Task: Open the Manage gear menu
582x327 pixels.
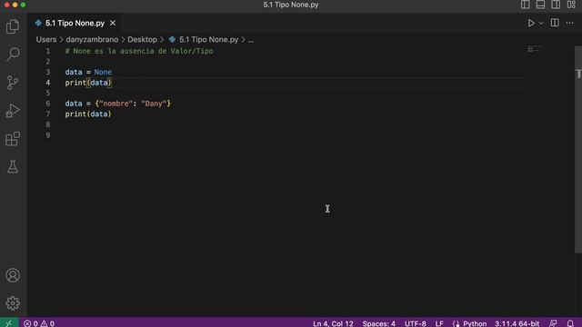Action: [13, 303]
